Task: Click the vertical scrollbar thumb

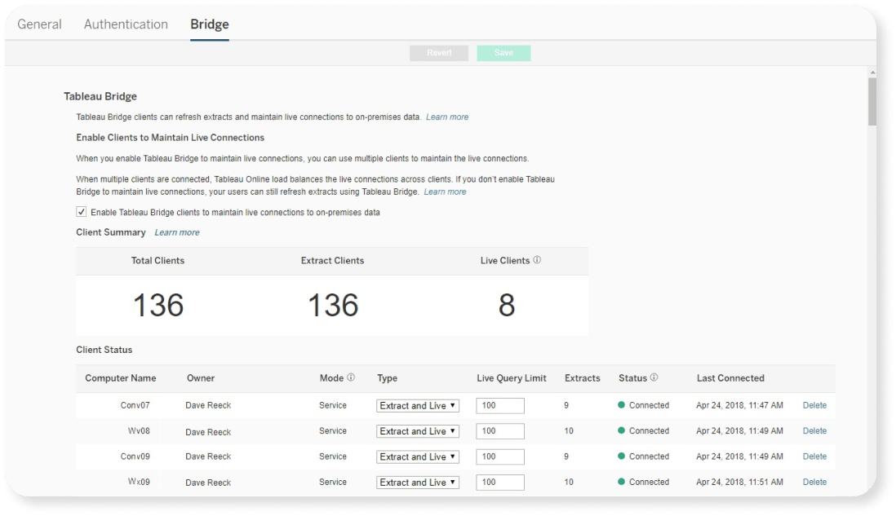Action: (872, 102)
